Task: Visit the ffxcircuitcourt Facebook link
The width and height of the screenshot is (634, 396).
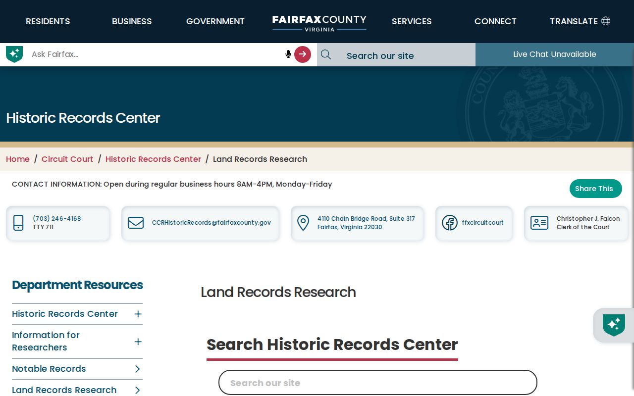Action: pos(482,223)
